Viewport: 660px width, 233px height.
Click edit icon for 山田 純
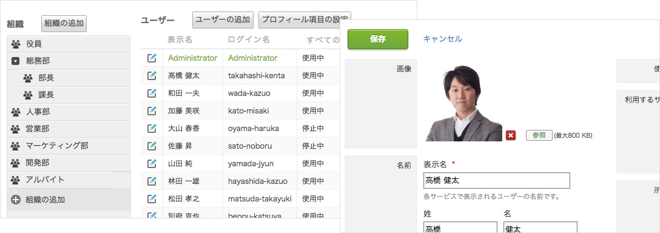[x=152, y=163]
